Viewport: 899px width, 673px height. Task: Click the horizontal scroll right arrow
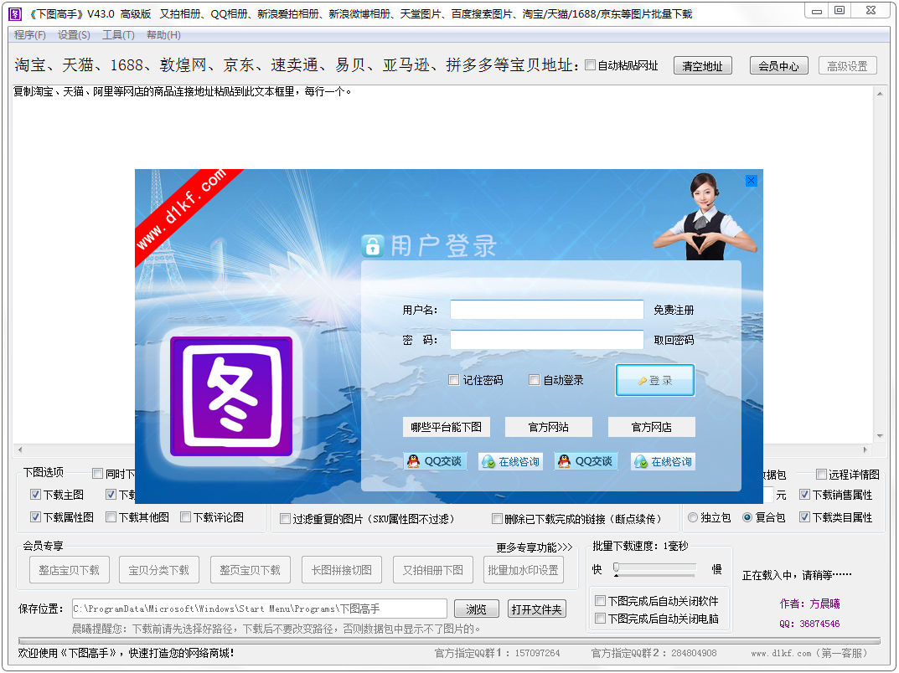pos(865,450)
